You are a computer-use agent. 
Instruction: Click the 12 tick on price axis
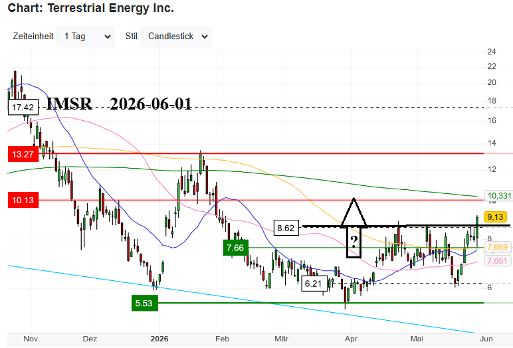(x=492, y=169)
